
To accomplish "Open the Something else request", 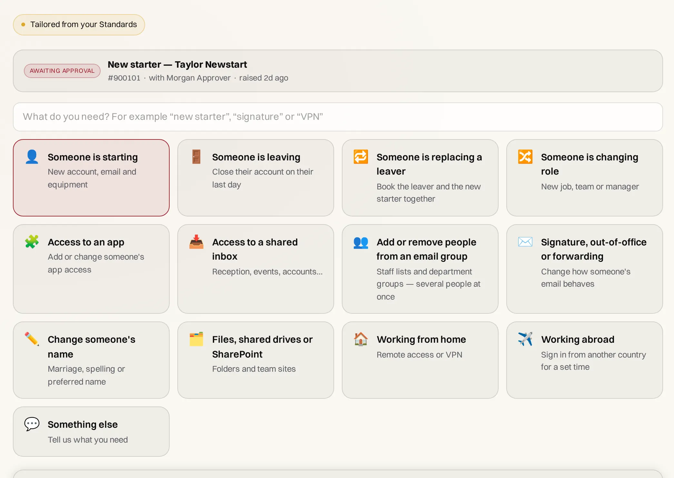I will pos(91,432).
